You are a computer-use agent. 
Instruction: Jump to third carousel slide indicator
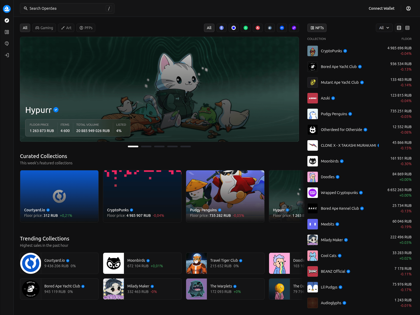159,146
